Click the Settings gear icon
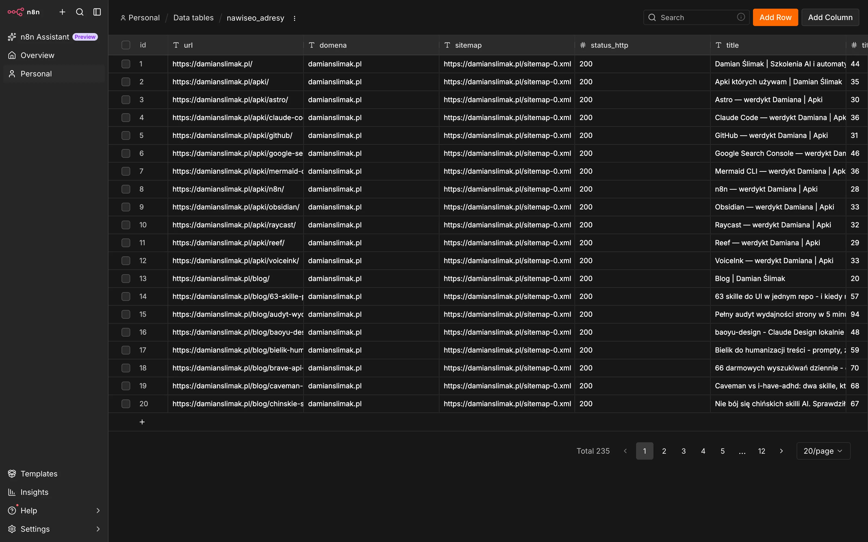 coord(12,529)
